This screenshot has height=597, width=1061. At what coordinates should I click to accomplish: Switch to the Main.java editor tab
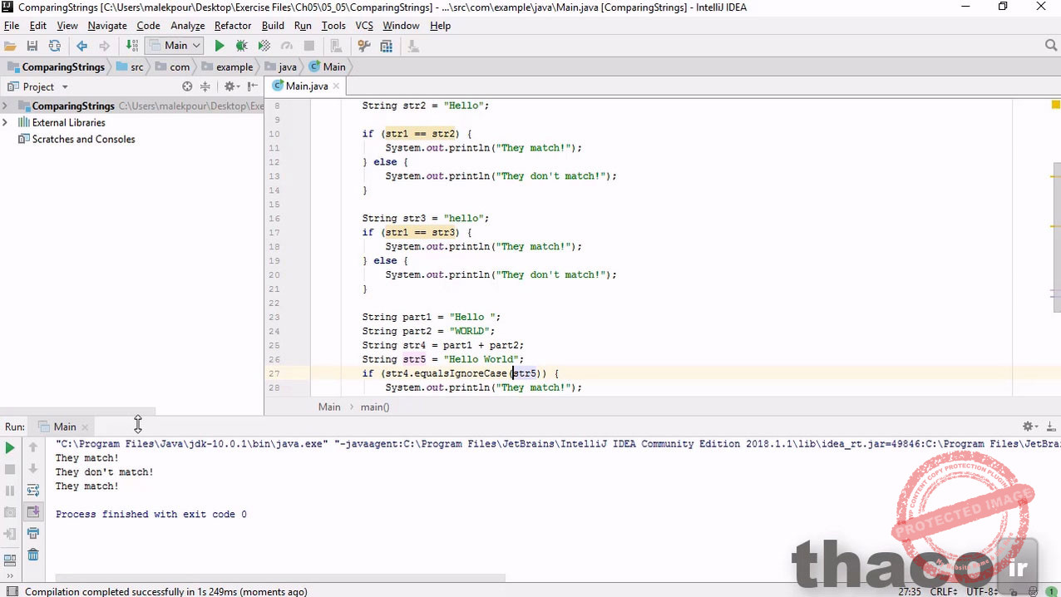pos(306,86)
